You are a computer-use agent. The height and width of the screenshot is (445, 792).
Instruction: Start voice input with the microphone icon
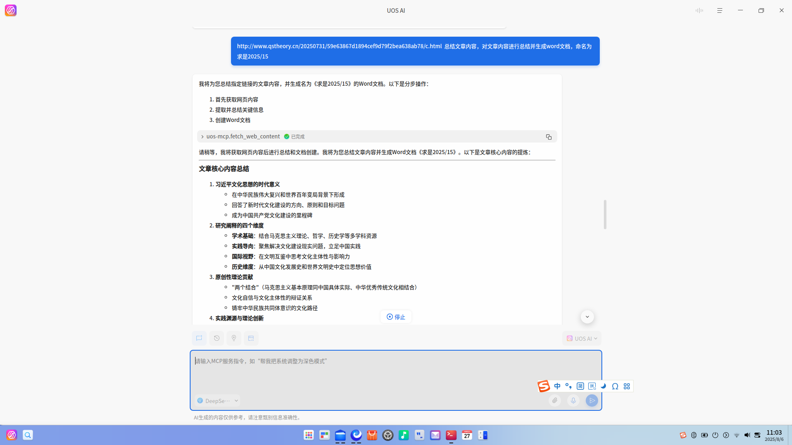tap(573, 400)
